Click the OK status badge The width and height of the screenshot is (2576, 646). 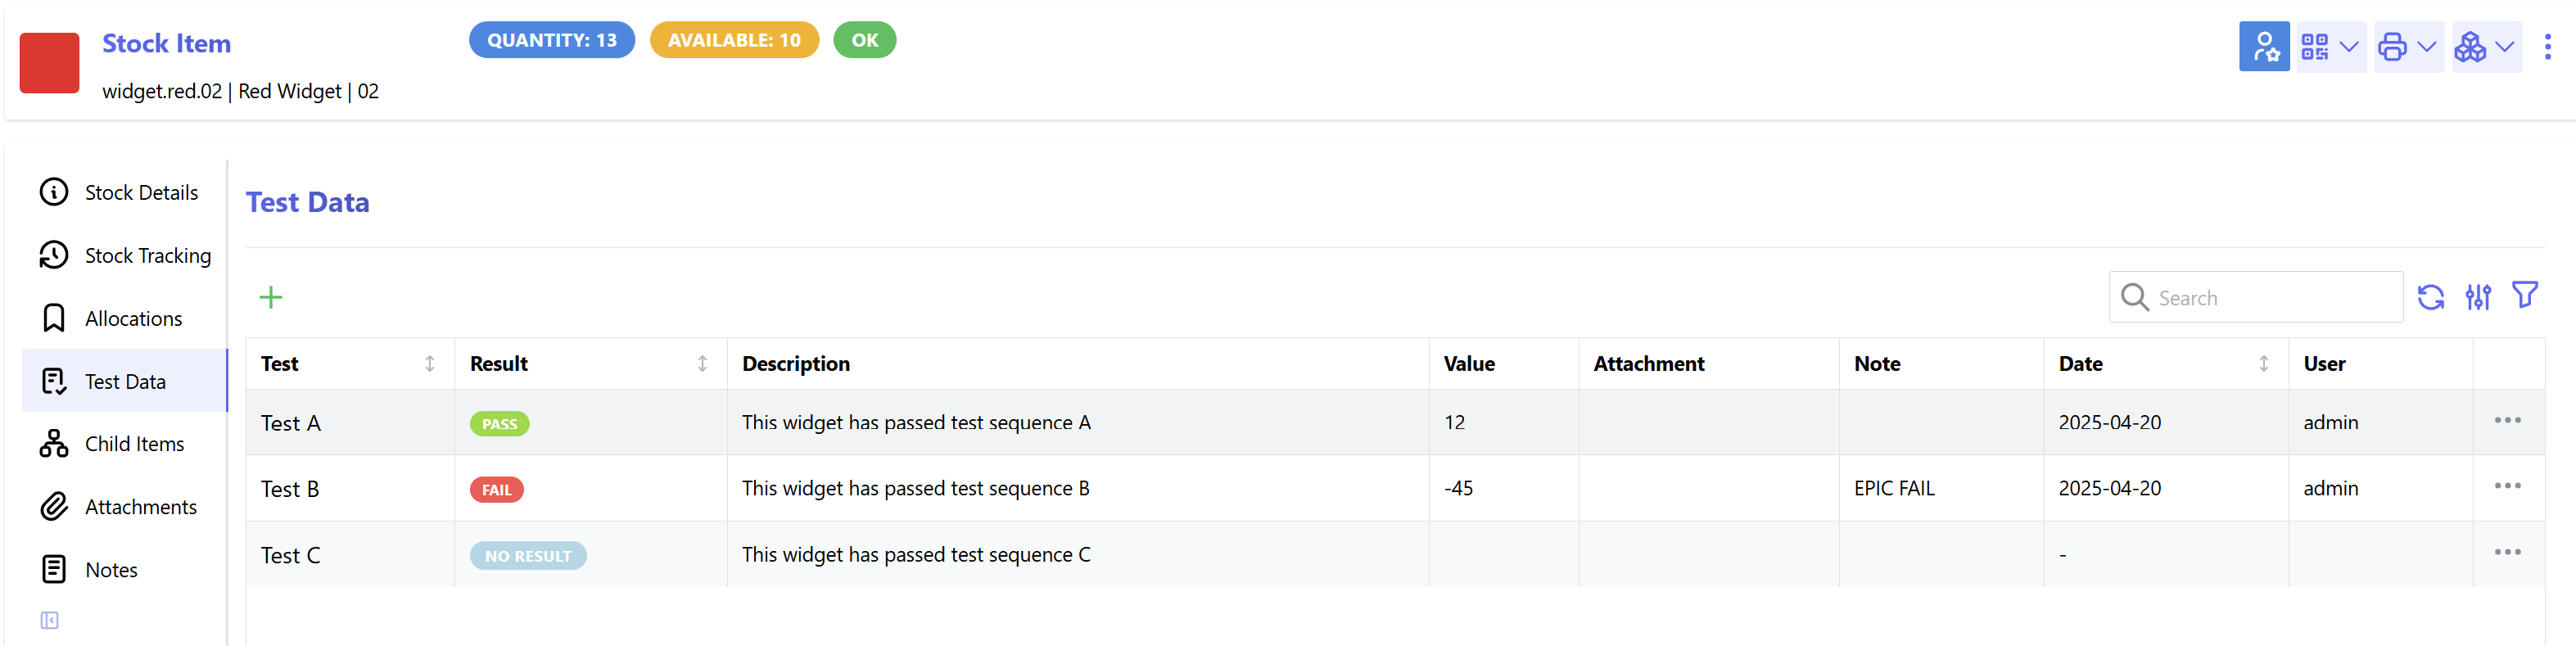tap(864, 40)
